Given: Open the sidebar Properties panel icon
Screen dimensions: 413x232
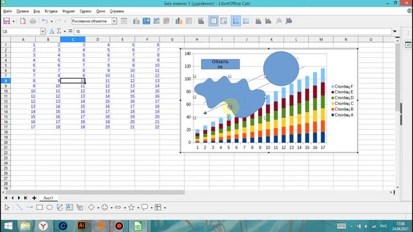Looking at the screenshot, I should click(x=408, y=44).
